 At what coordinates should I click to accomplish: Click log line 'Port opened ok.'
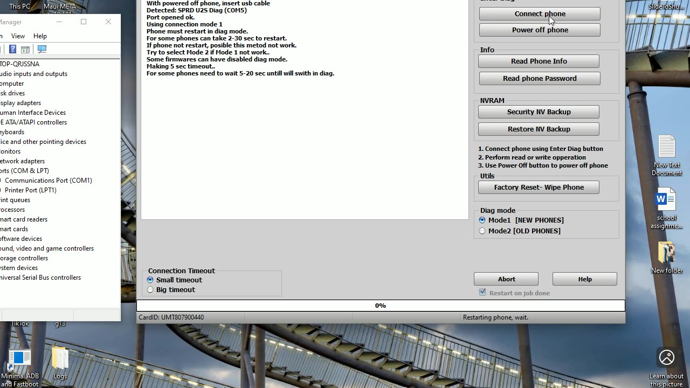[x=170, y=17]
